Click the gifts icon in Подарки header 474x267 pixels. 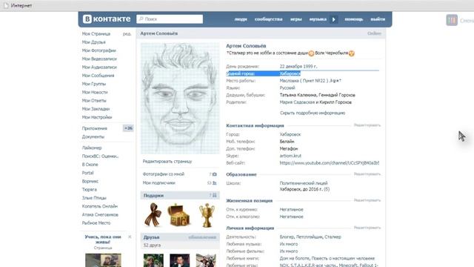point(214,196)
